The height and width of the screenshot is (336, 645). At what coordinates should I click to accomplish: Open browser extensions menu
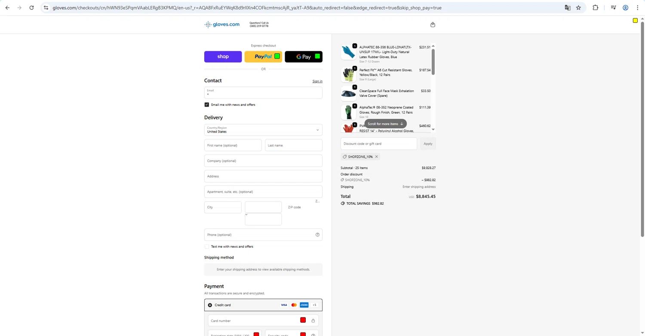point(595,8)
